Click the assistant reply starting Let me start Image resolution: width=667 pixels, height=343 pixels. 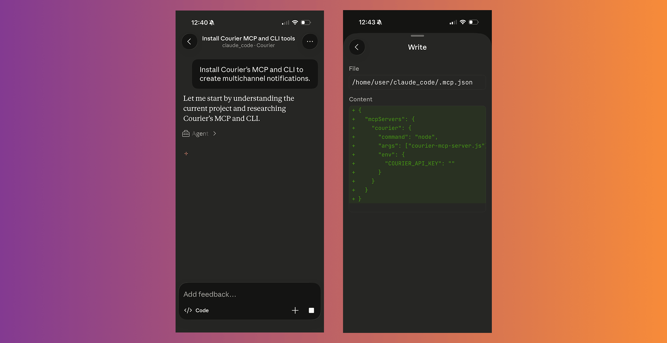(x=239, y=108)
